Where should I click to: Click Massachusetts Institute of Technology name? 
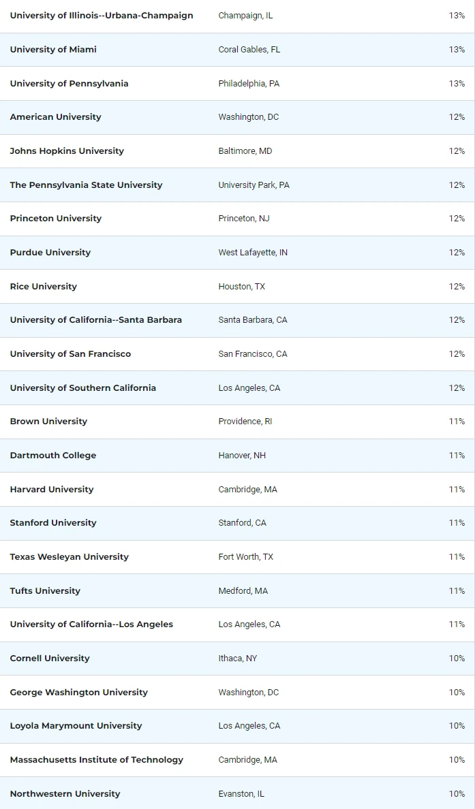[x=96, y=760]
